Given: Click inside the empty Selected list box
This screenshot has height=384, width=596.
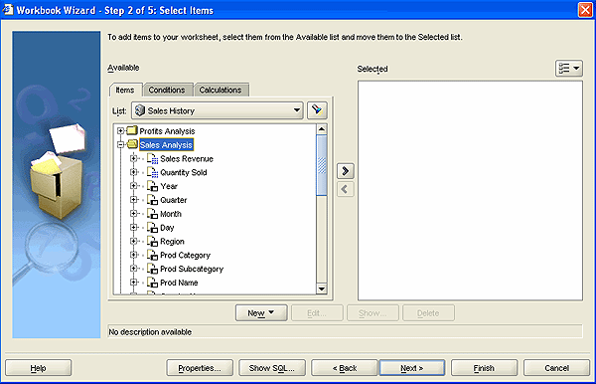Looking at the screenshot, I should [470, 190].
